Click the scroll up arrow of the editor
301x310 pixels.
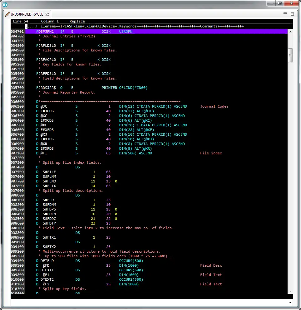coord(290,31)
